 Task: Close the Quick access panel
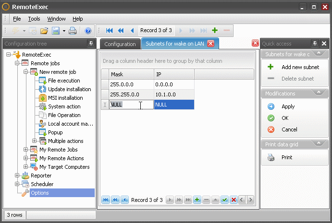324,43
